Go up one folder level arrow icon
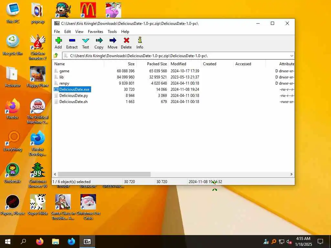The width and height of the screenshot is (331, 248). click(x=56, y=56)
